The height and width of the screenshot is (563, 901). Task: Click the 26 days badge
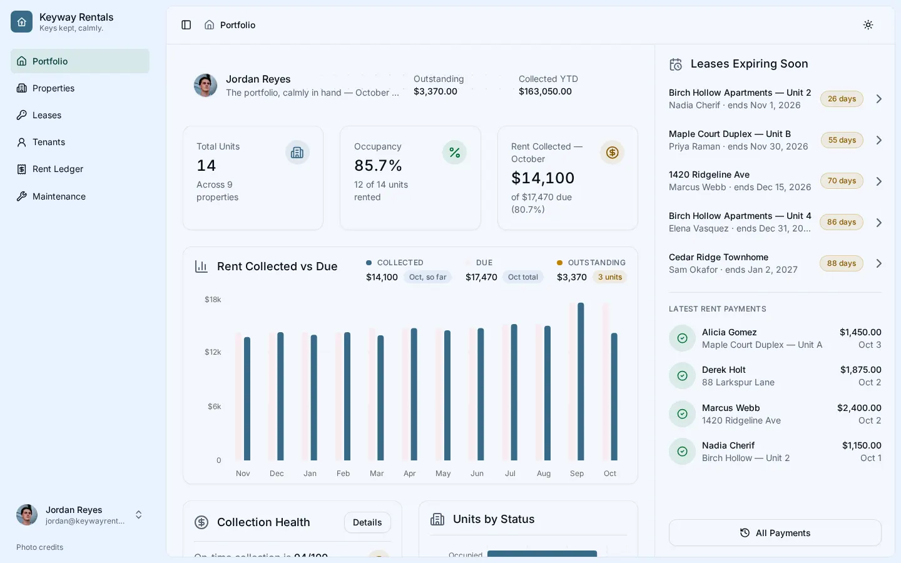tap(842, 99)
